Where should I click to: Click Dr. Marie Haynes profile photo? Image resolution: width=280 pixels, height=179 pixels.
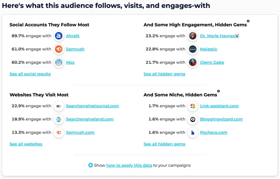point(193,36)
